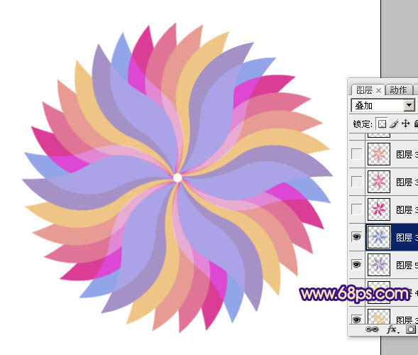Click the lock transparent pixels icon
This screenshot has height=355, width=418.
382,124
